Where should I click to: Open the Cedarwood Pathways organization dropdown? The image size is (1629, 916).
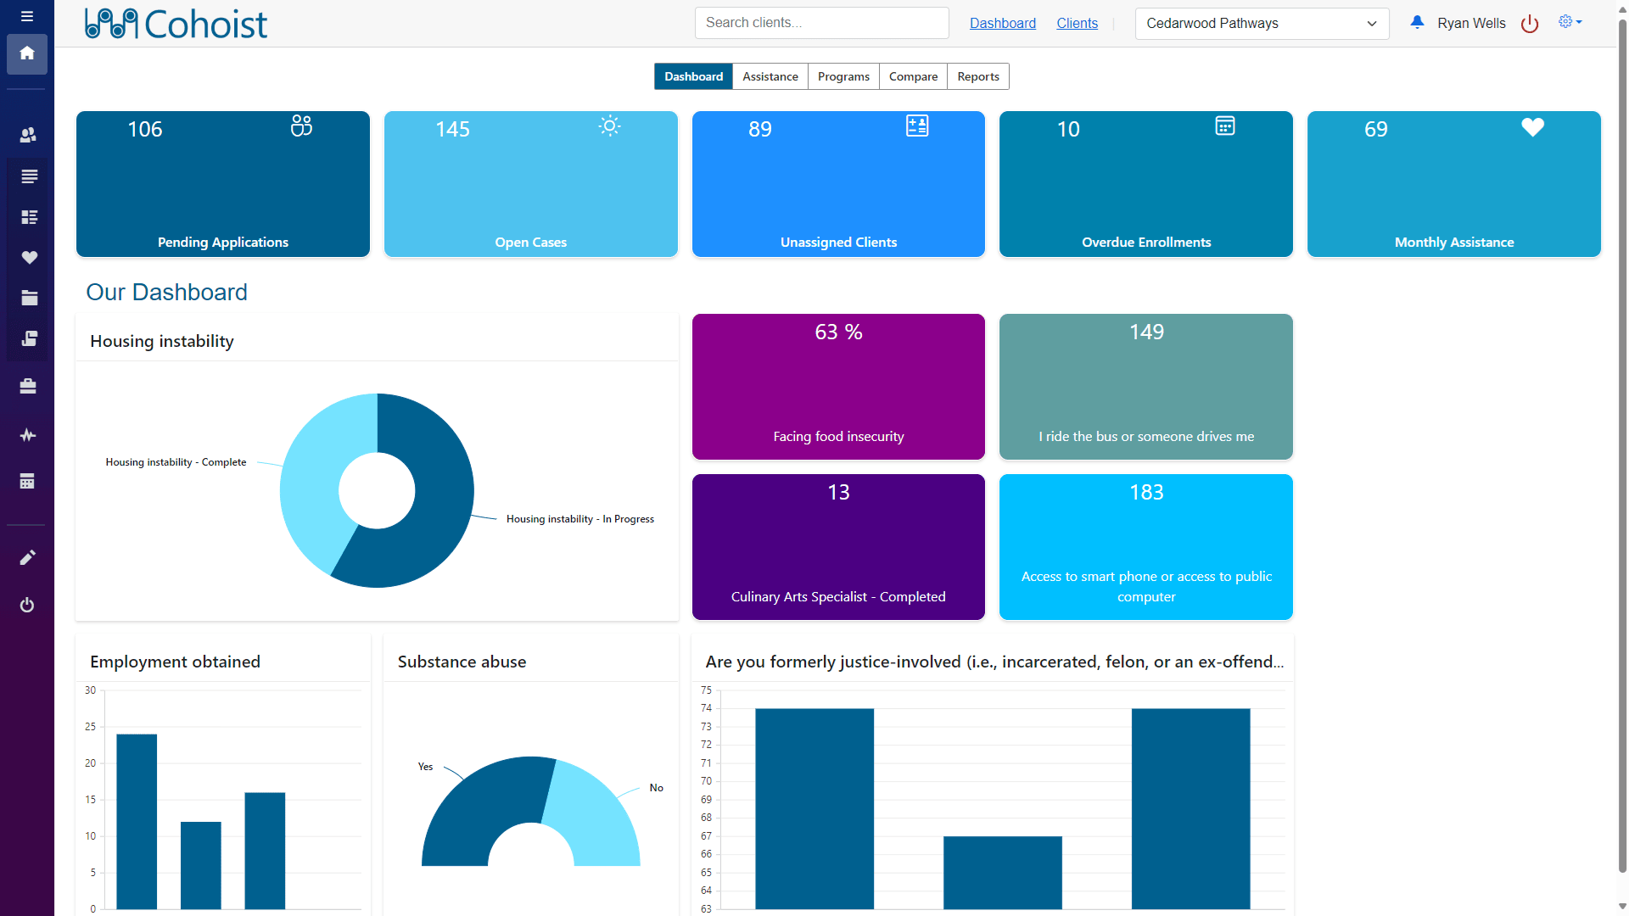(x=1261, y=24)
